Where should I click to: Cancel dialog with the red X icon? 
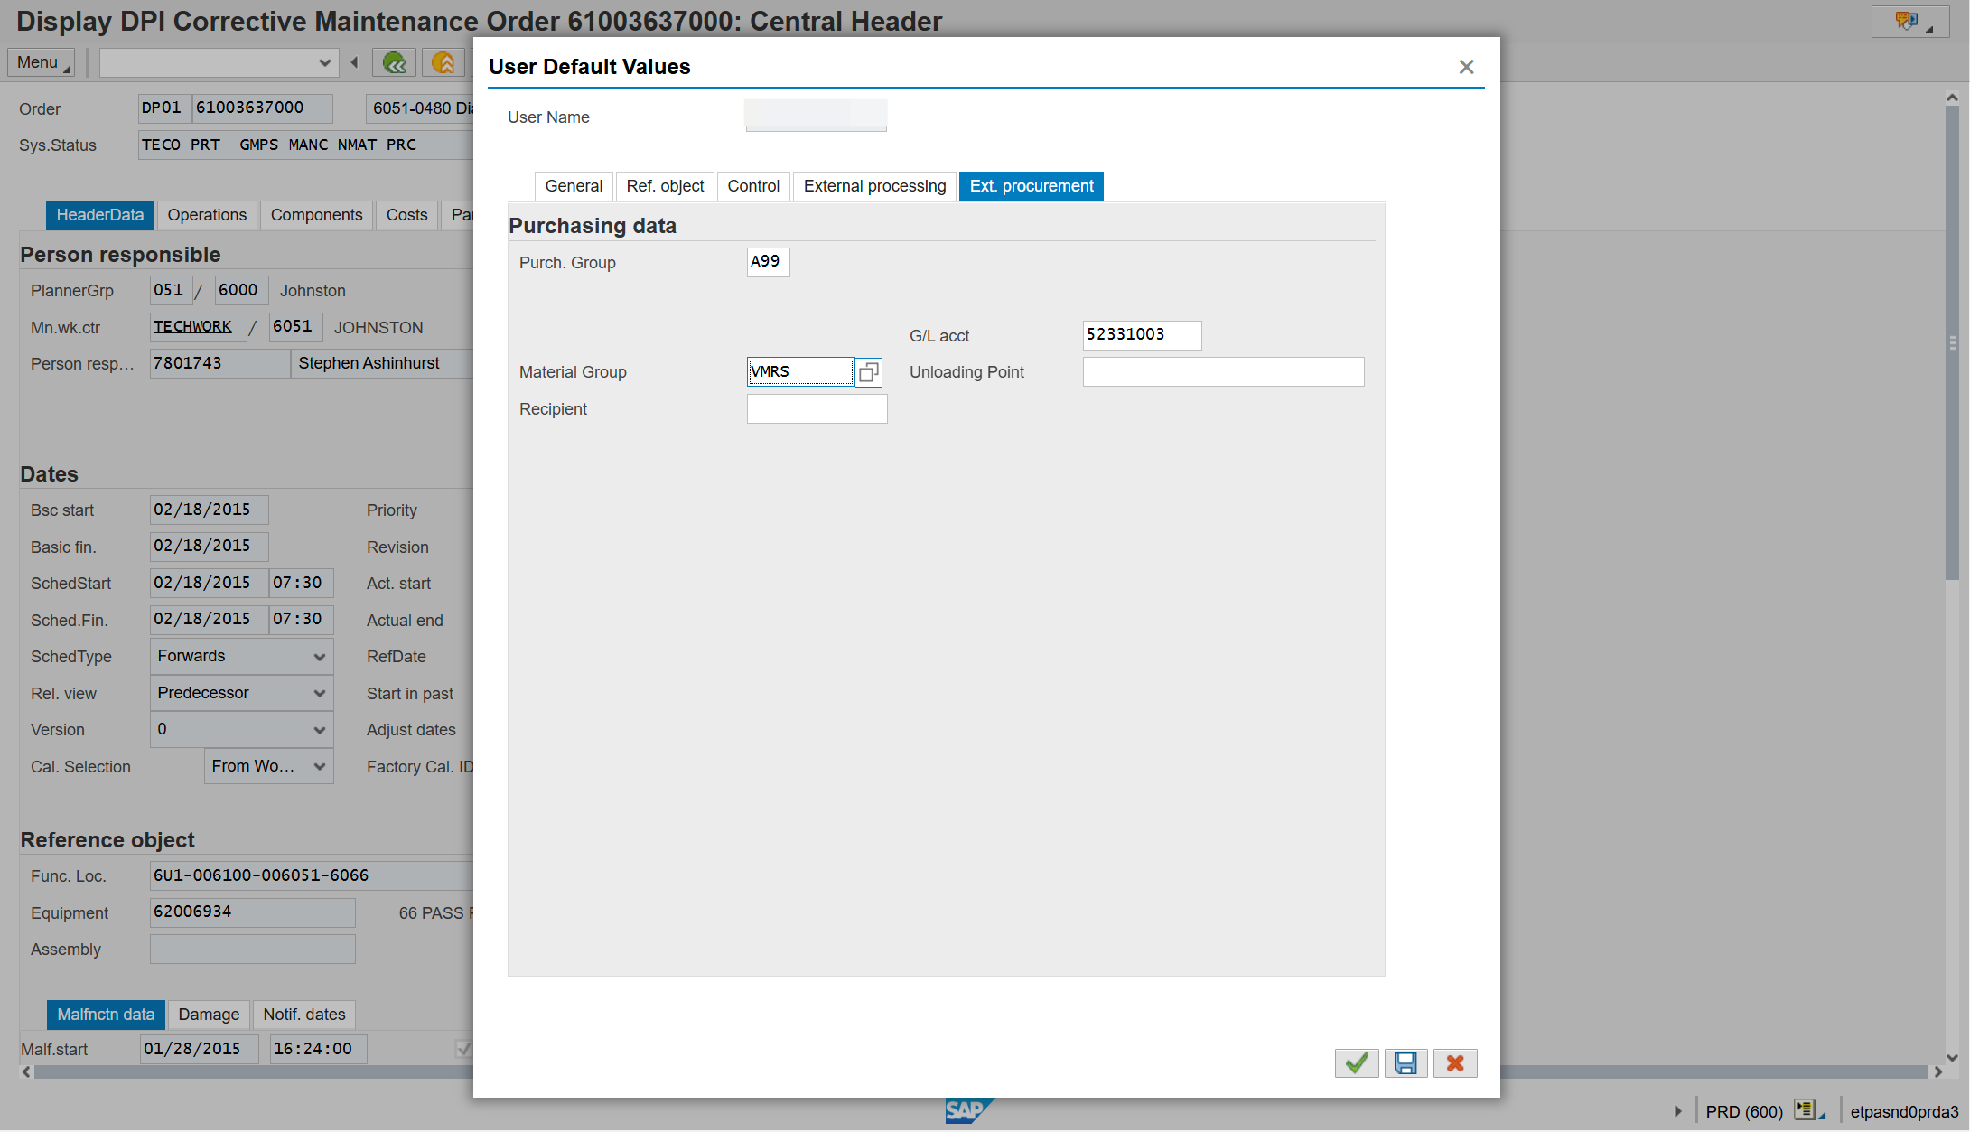(1455, 1063)
